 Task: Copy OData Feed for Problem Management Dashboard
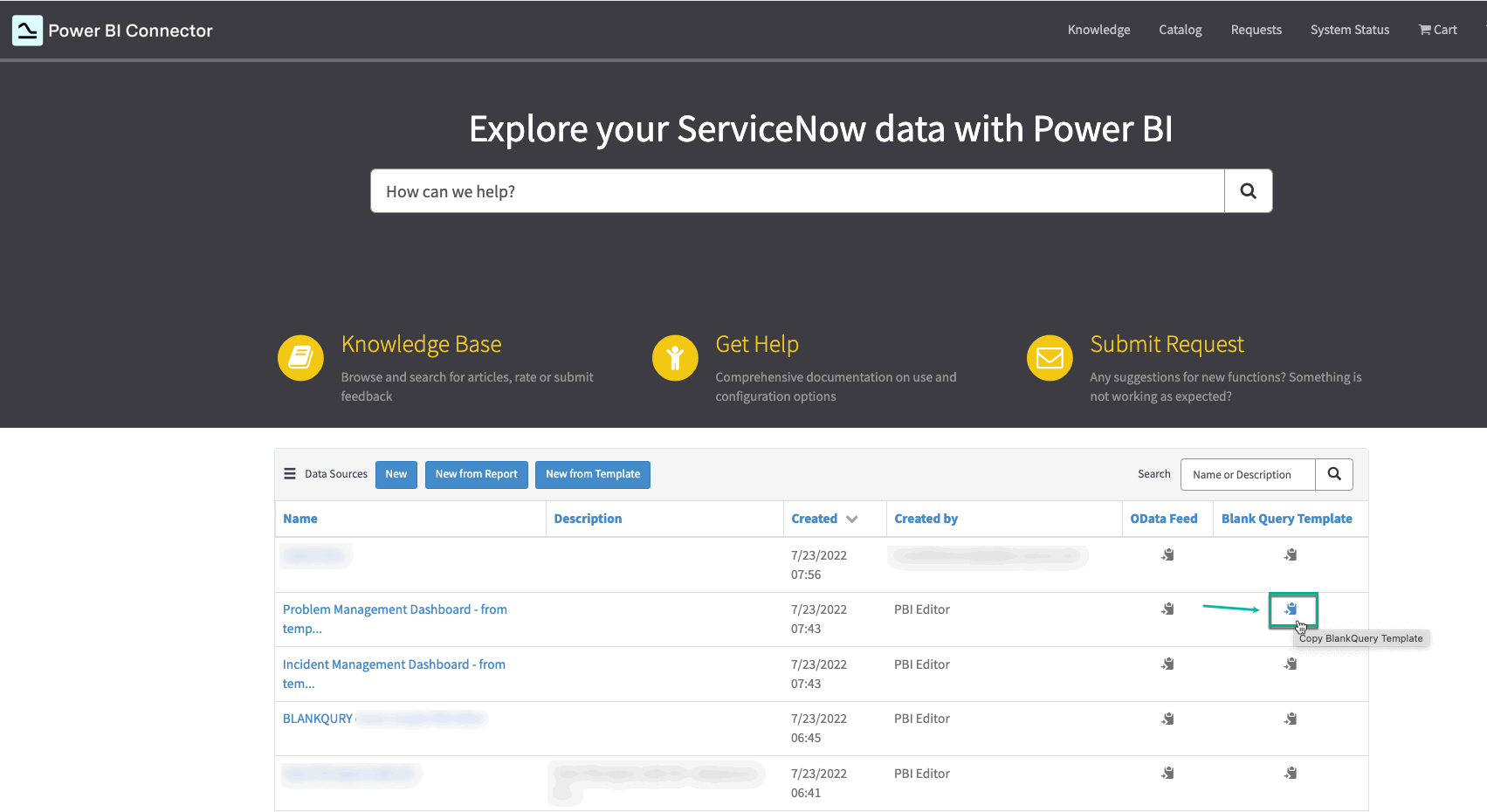(1167, 609)
